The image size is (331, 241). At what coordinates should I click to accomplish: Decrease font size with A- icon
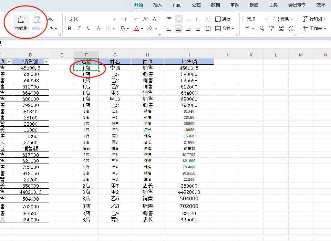tap(155, 19)
